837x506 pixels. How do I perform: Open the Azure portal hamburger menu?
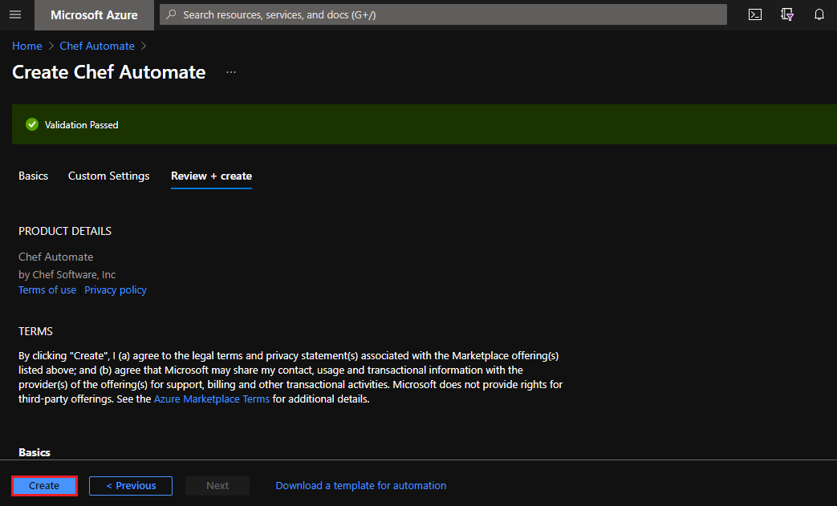click(14, 14)
